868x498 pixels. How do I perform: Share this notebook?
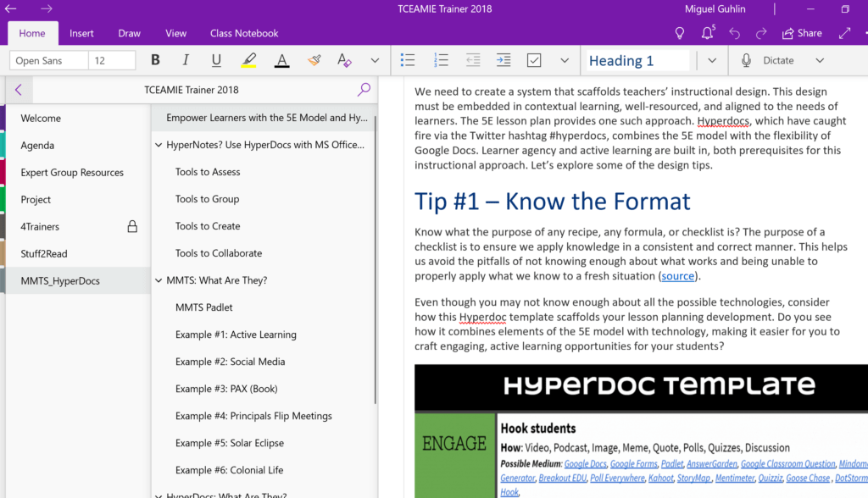[x=802, y=33]
